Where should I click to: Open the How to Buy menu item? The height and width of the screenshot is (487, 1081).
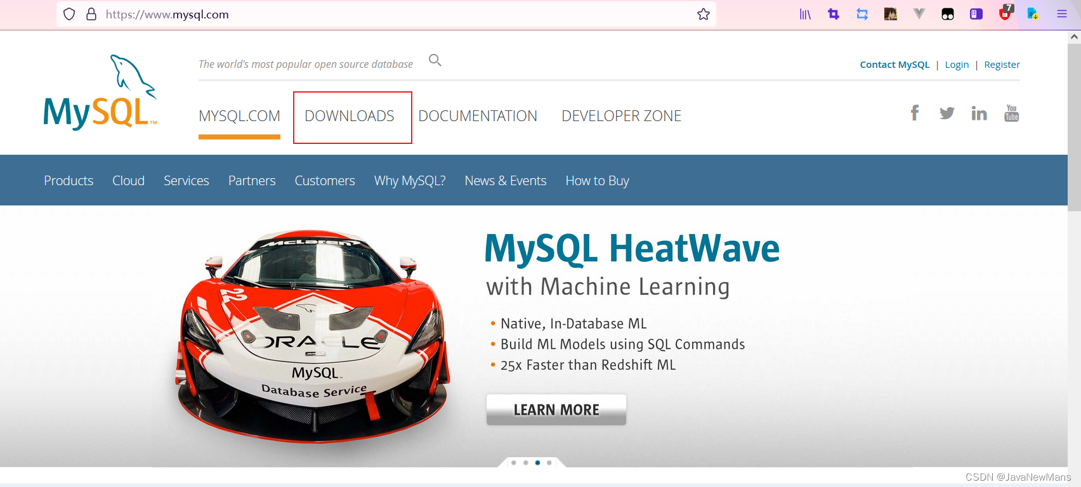click(x=598, y=181)
